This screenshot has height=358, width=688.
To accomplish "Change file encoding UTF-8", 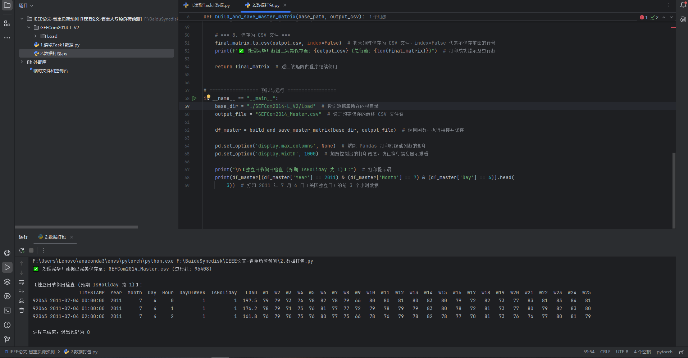I will pyautogui.click(x=622, y=352).
